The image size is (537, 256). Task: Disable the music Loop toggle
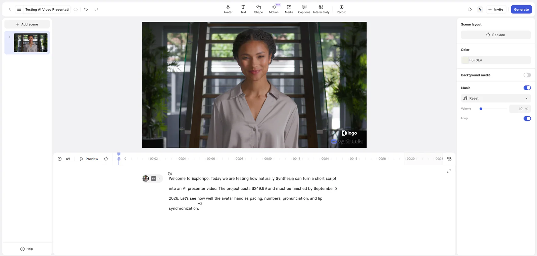point(527,118)
